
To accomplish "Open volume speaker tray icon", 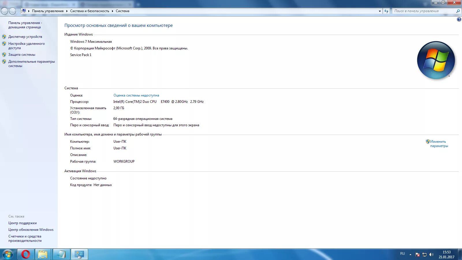I will (x=431, y=255).
